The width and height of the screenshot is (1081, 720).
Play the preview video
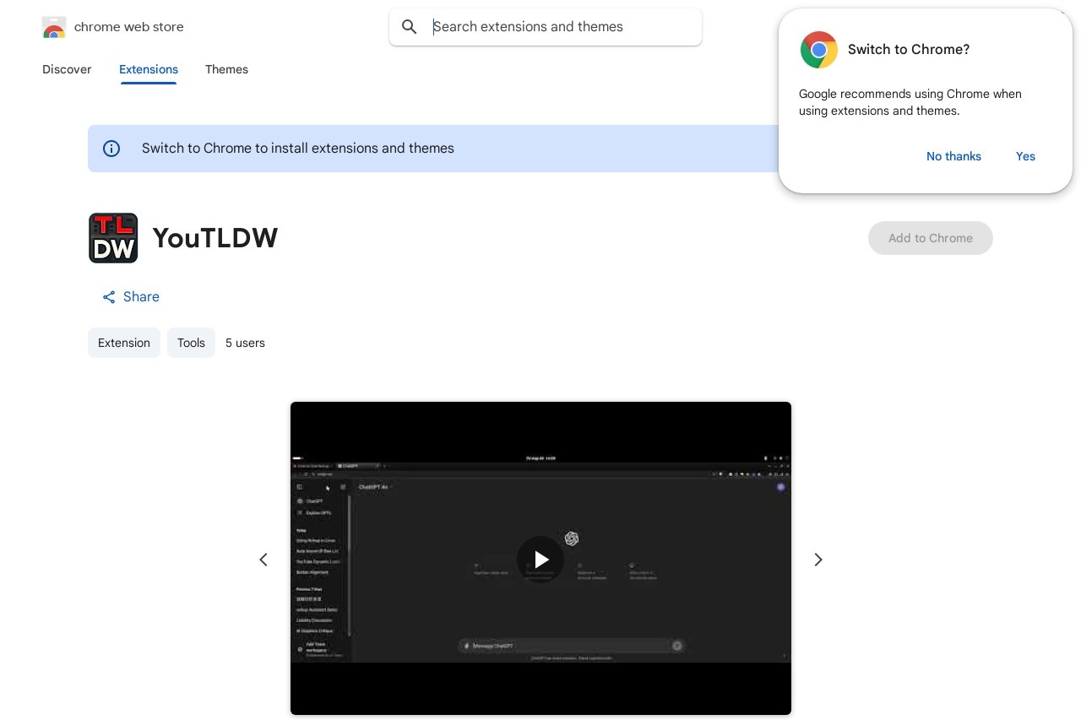click(x=540, y=560)
